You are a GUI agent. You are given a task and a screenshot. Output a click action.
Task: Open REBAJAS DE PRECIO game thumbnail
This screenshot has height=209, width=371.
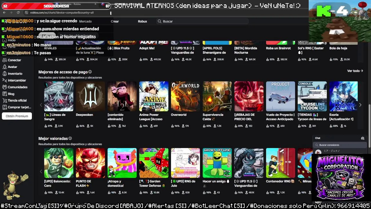point(249,96)
